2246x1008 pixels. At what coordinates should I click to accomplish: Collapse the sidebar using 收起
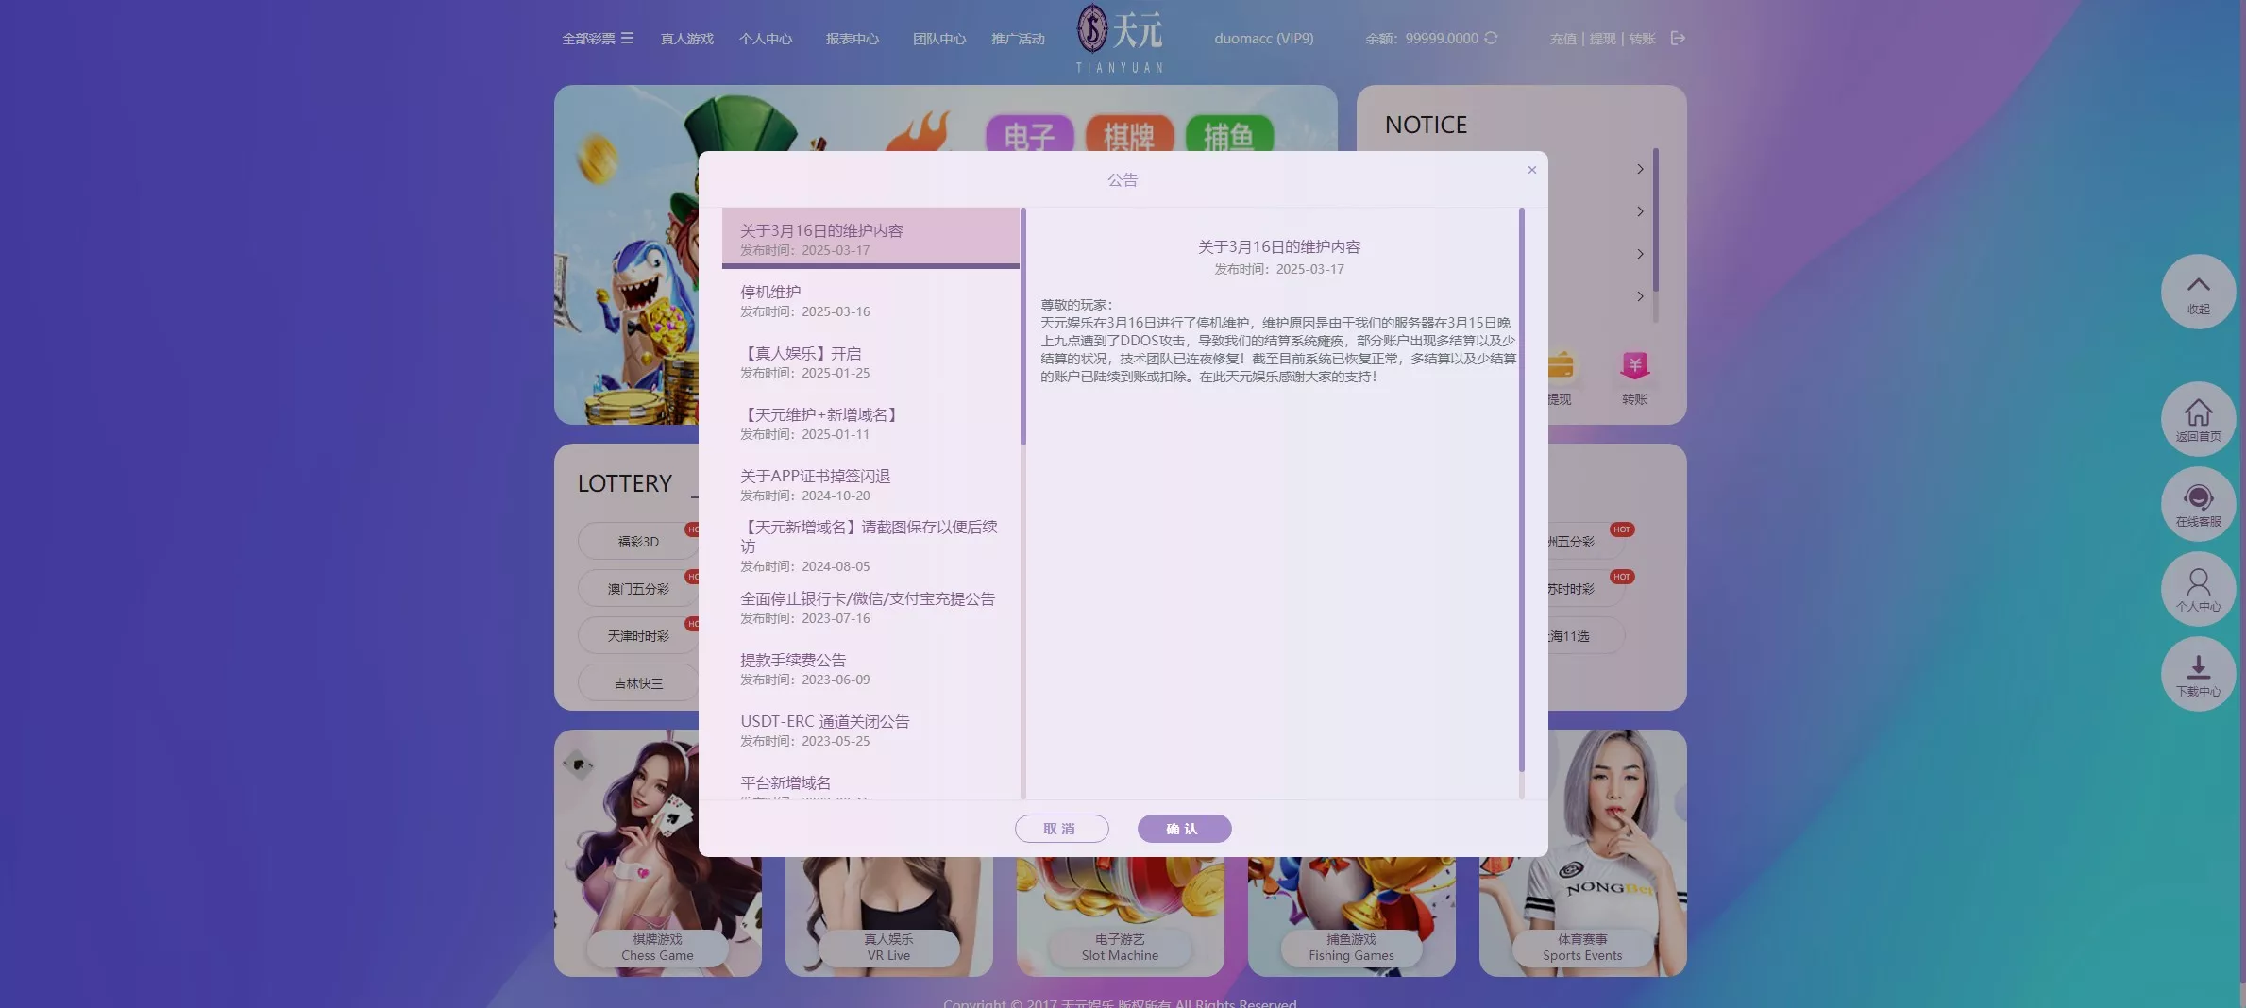(2198, 293)
